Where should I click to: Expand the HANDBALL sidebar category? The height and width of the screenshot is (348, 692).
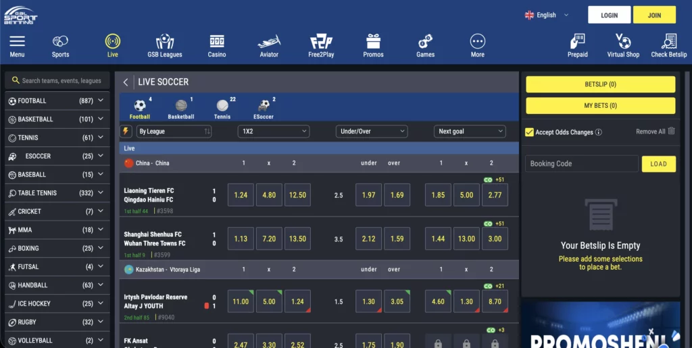pyautogui.click(x=57, y=285)
